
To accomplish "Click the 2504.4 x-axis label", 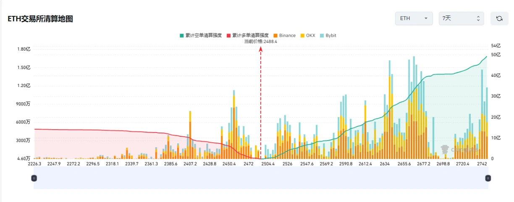I will point(268,164).
